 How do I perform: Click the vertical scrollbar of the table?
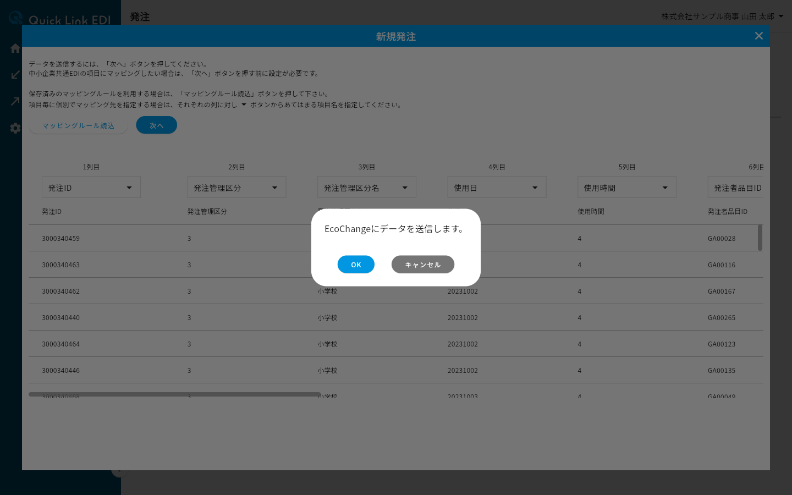[x=760, y=238]
